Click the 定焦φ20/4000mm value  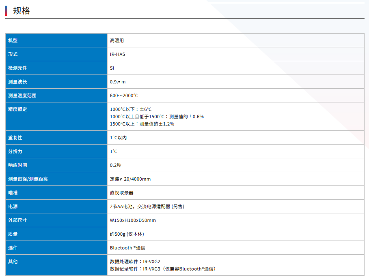click(130, 179)
